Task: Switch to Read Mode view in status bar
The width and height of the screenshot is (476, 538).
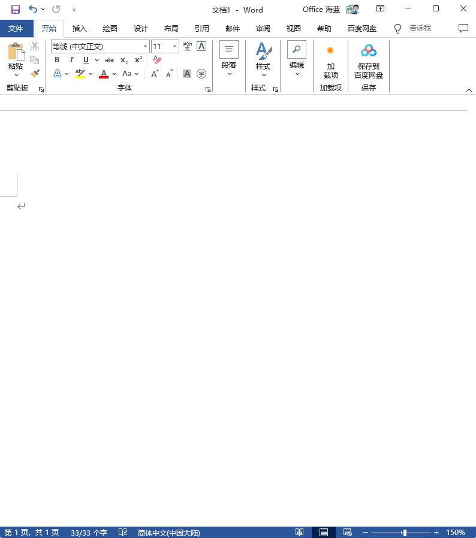Action: pos(300,532)
